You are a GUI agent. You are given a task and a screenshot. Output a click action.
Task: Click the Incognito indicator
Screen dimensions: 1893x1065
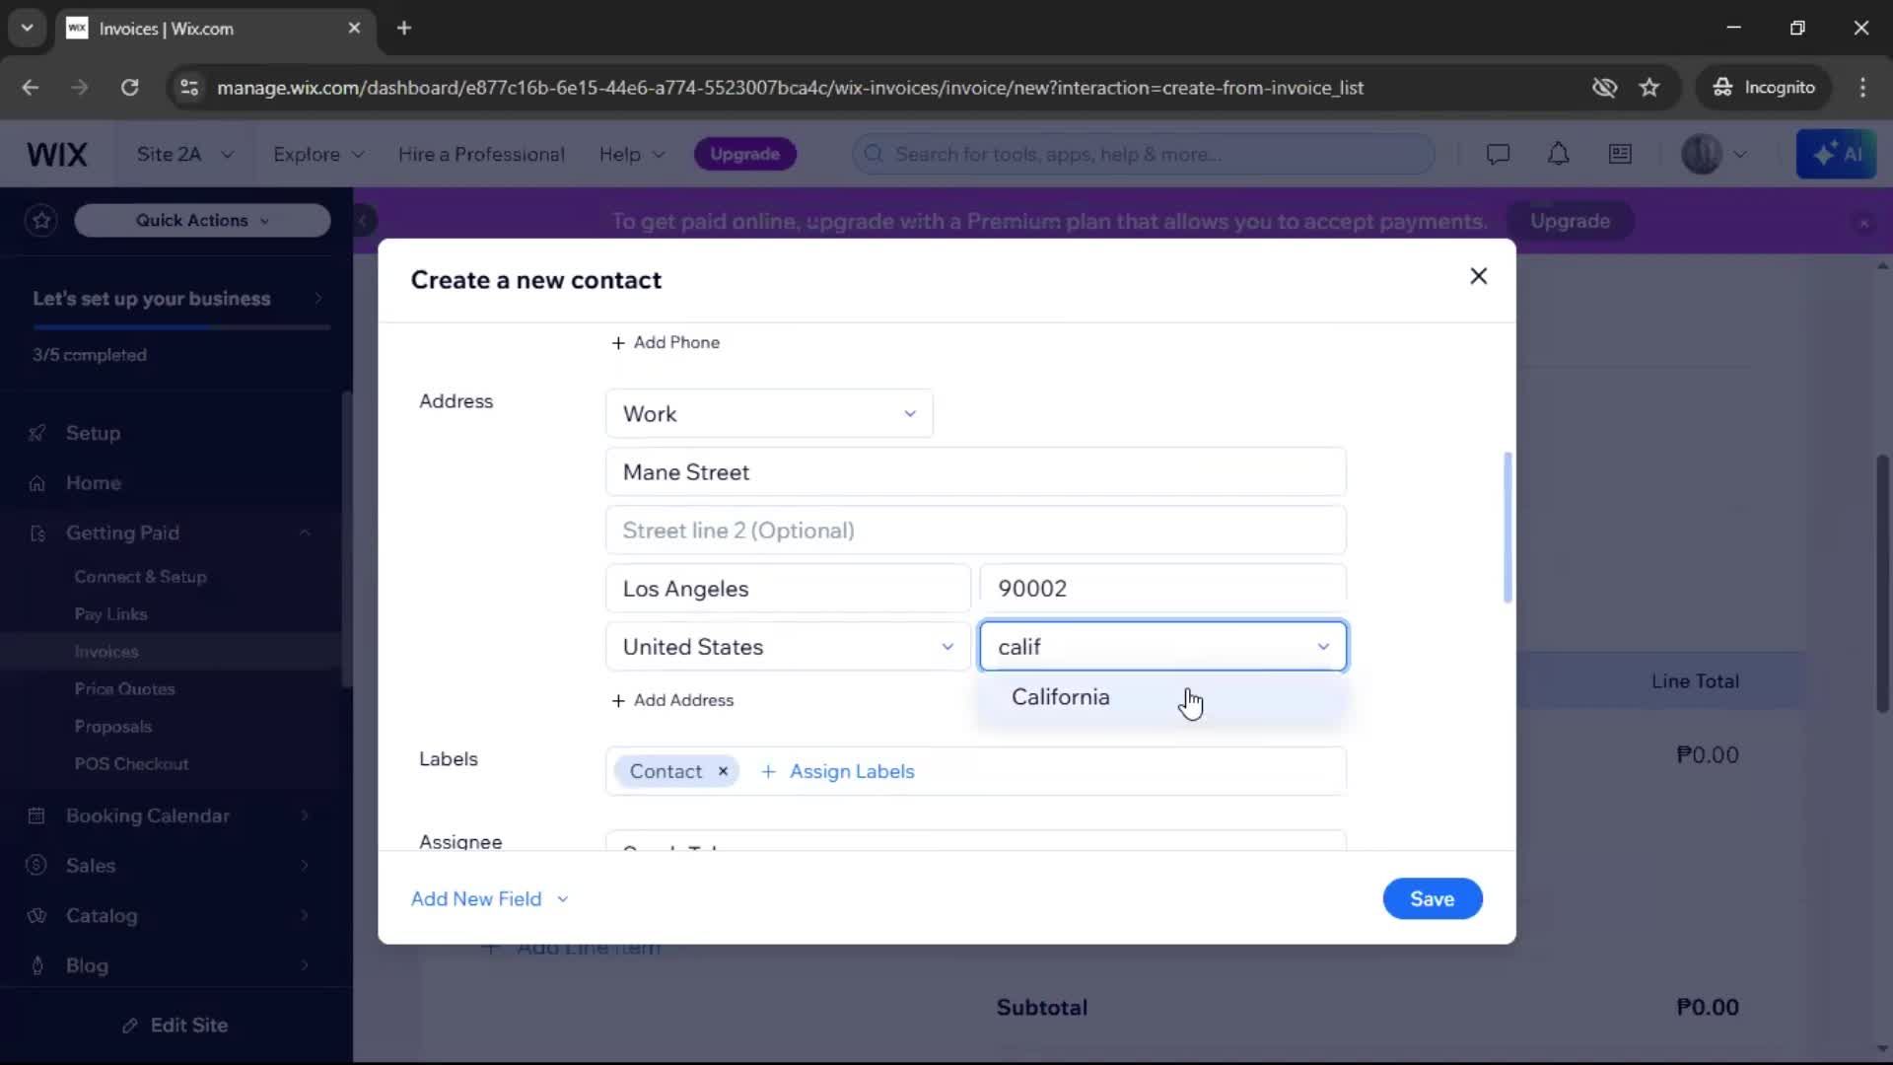(1764, 87)
